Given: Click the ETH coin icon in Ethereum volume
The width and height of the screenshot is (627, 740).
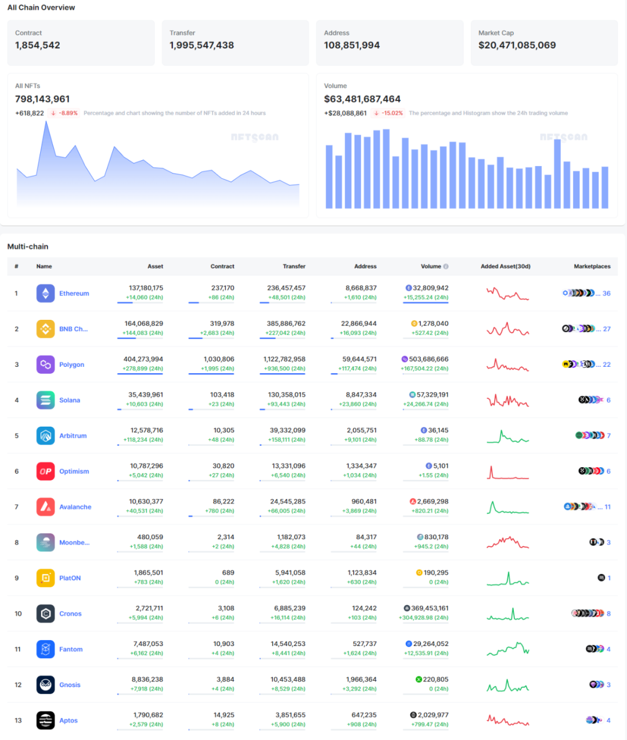Looking at the screenshot, I should 409,288.
